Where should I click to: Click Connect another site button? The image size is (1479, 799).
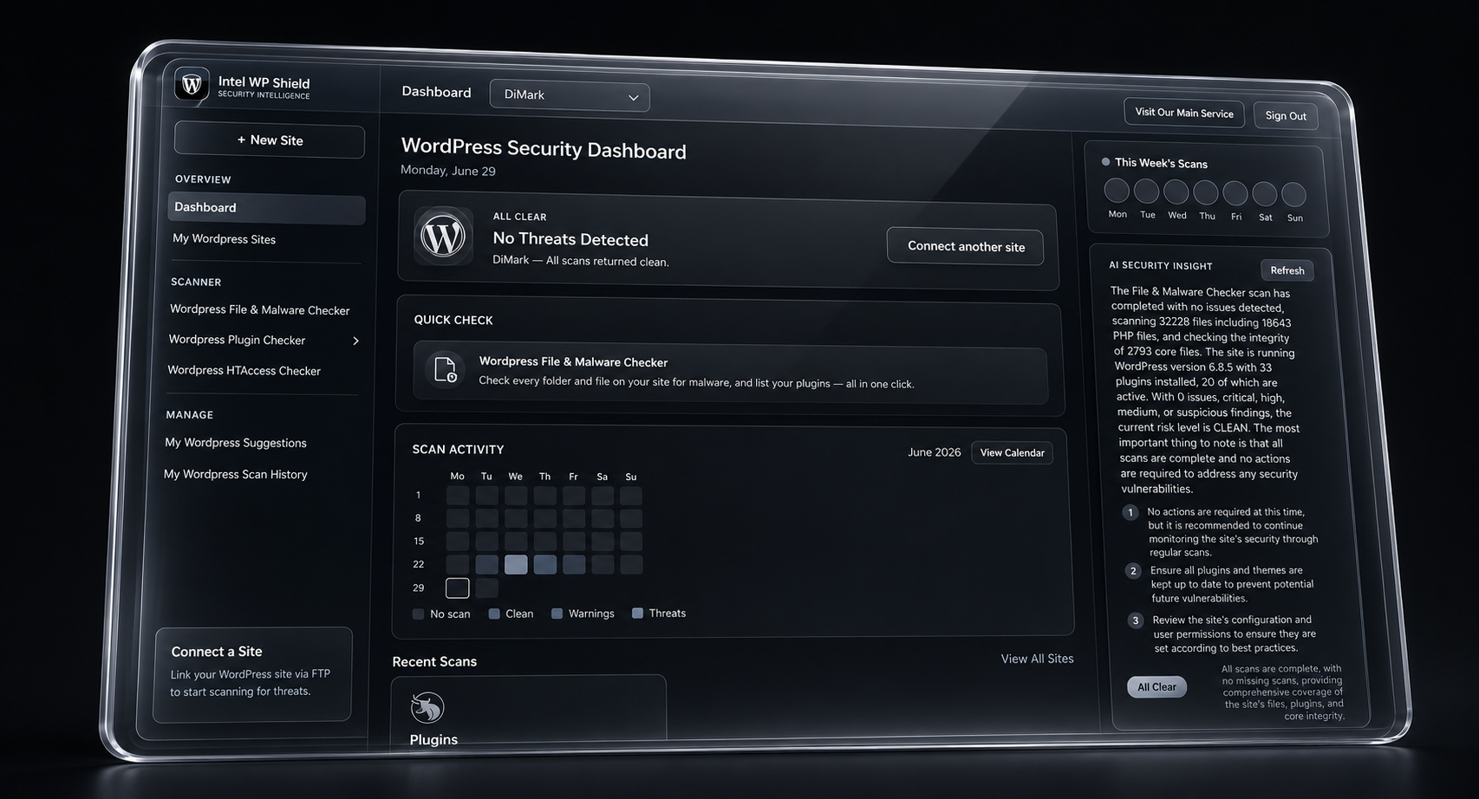point(966,246)
